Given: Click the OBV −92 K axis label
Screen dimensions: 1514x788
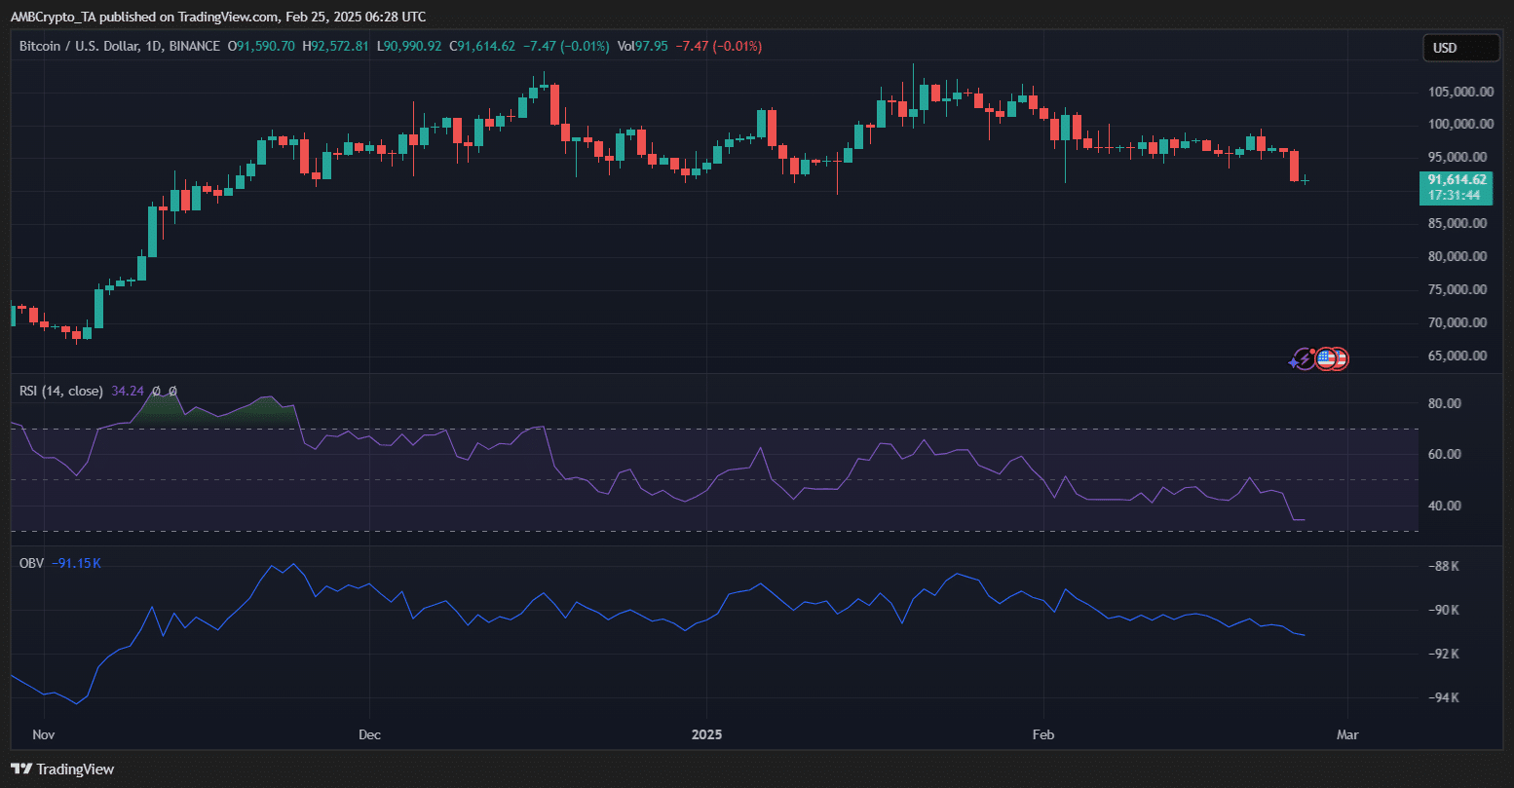Looking at the screenshot, I should tap(1445, 654).
